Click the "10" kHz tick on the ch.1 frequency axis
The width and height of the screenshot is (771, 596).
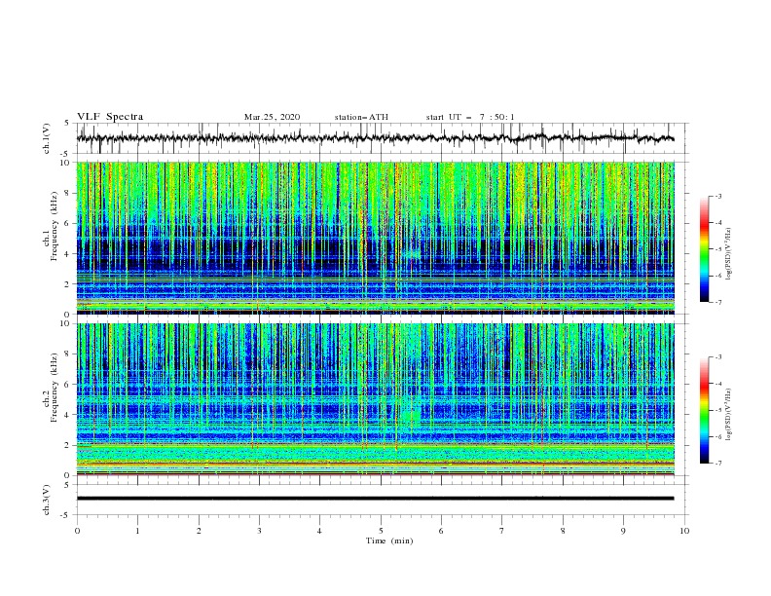click(66, 163)
